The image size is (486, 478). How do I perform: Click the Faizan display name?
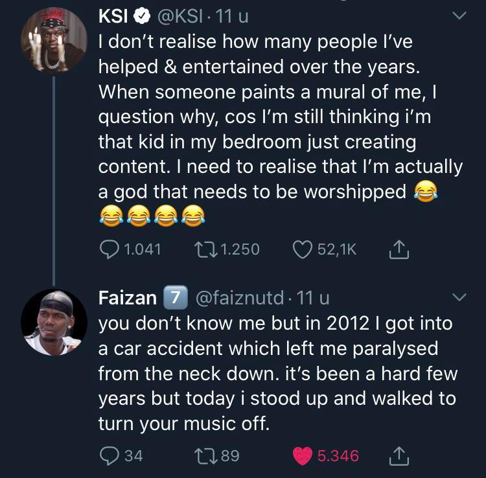(127, 298)
